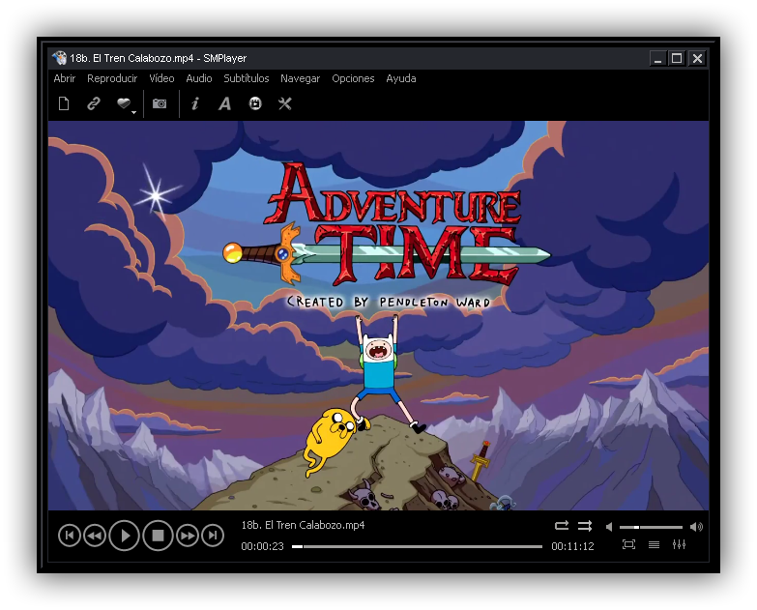Play the video
Viewport: 757px width, 610px height.
(x=125, y=536)
